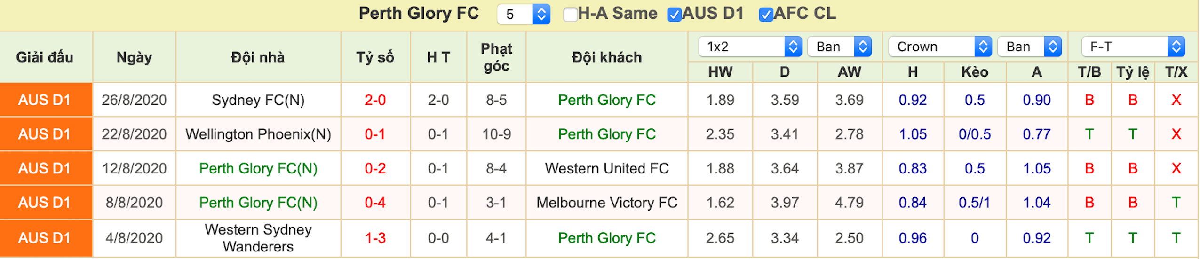1200x259 pixels.
Task: Click Western United FC away team
Action: [606, 168]
